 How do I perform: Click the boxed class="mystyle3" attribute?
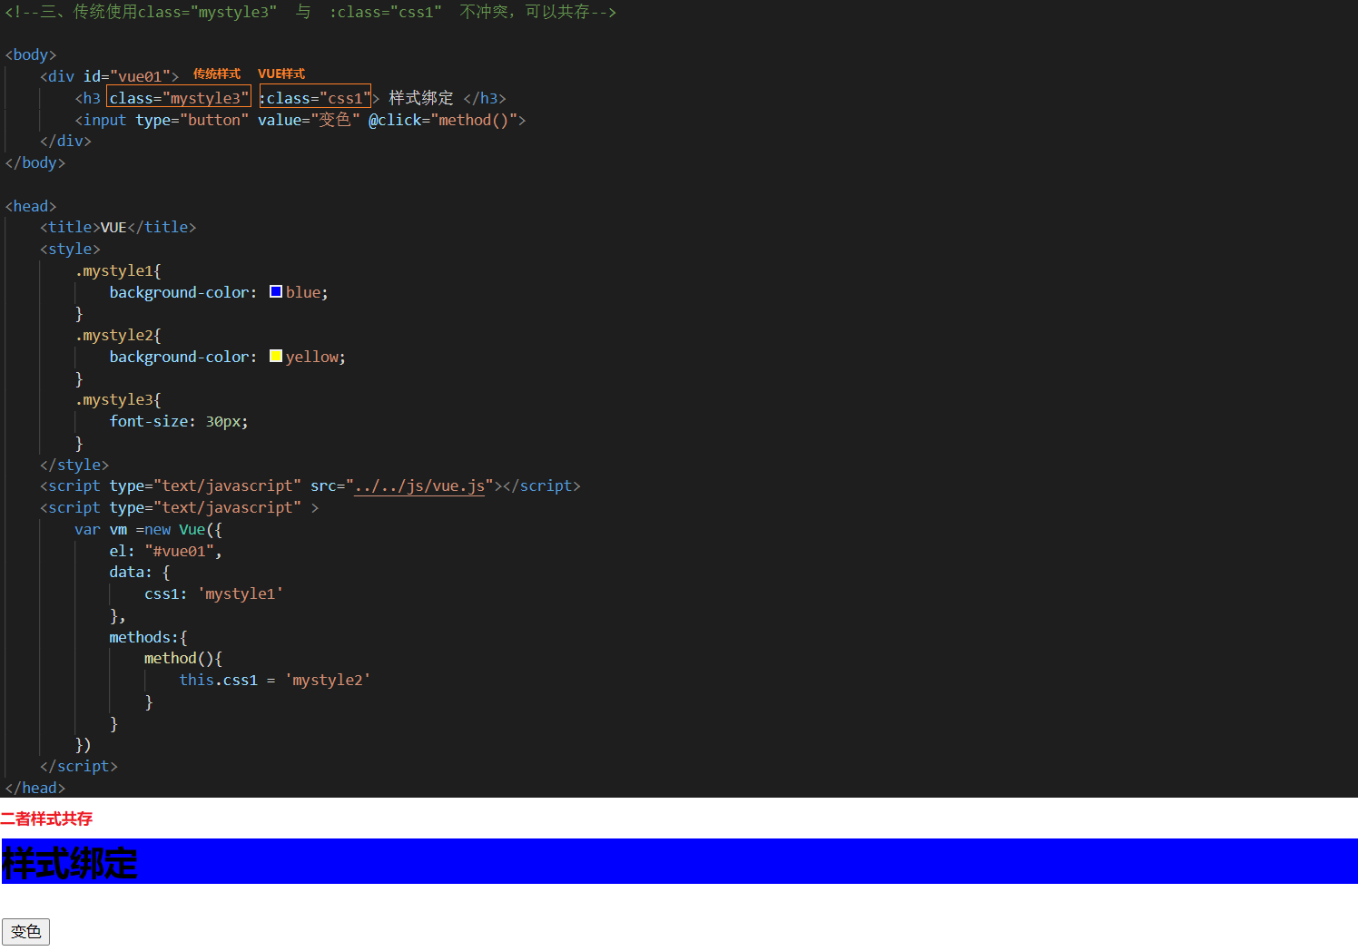coord(179,98)
